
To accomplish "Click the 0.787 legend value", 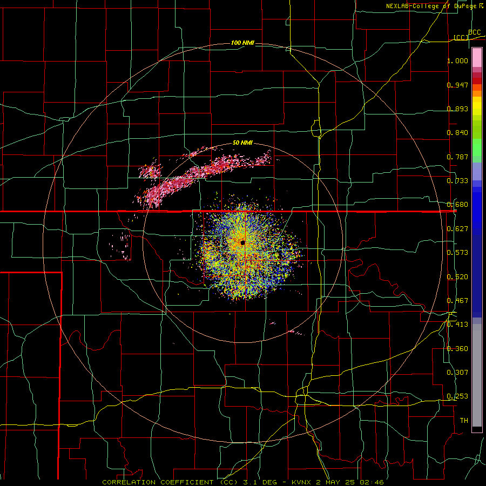I will click(x=457, y=157).
